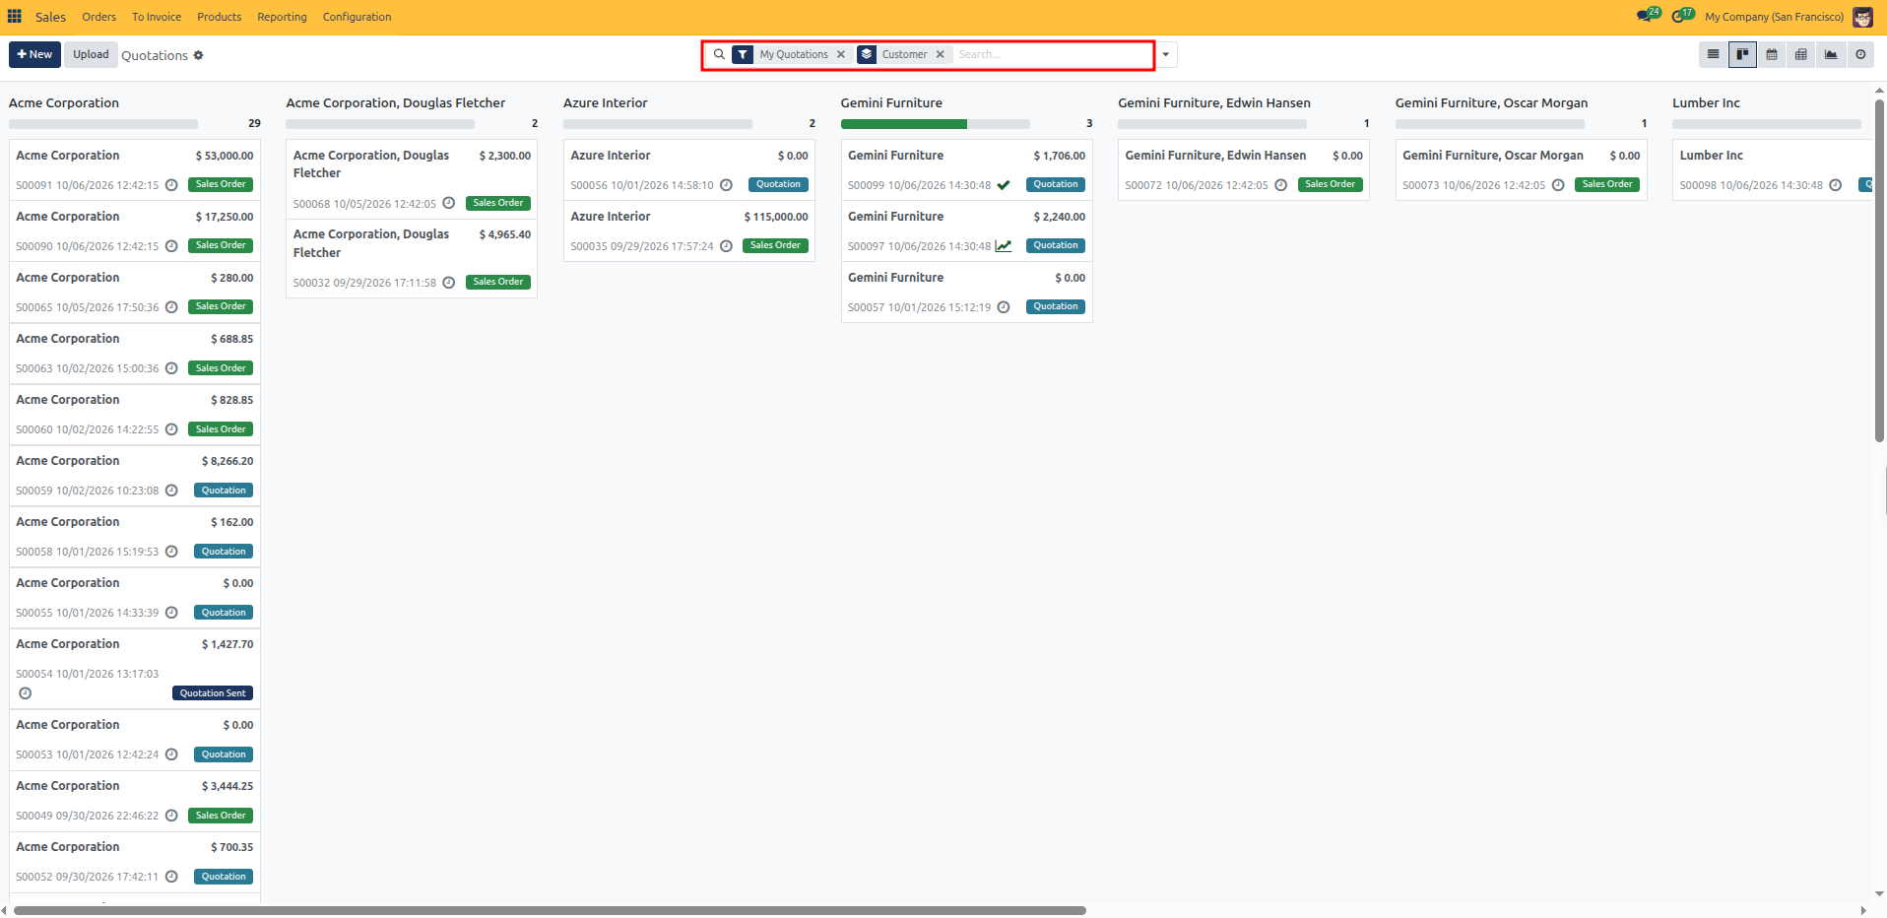Switch to pivot table view
The width and height of the screenshot is (1887, 918).
coord(1801,54)
